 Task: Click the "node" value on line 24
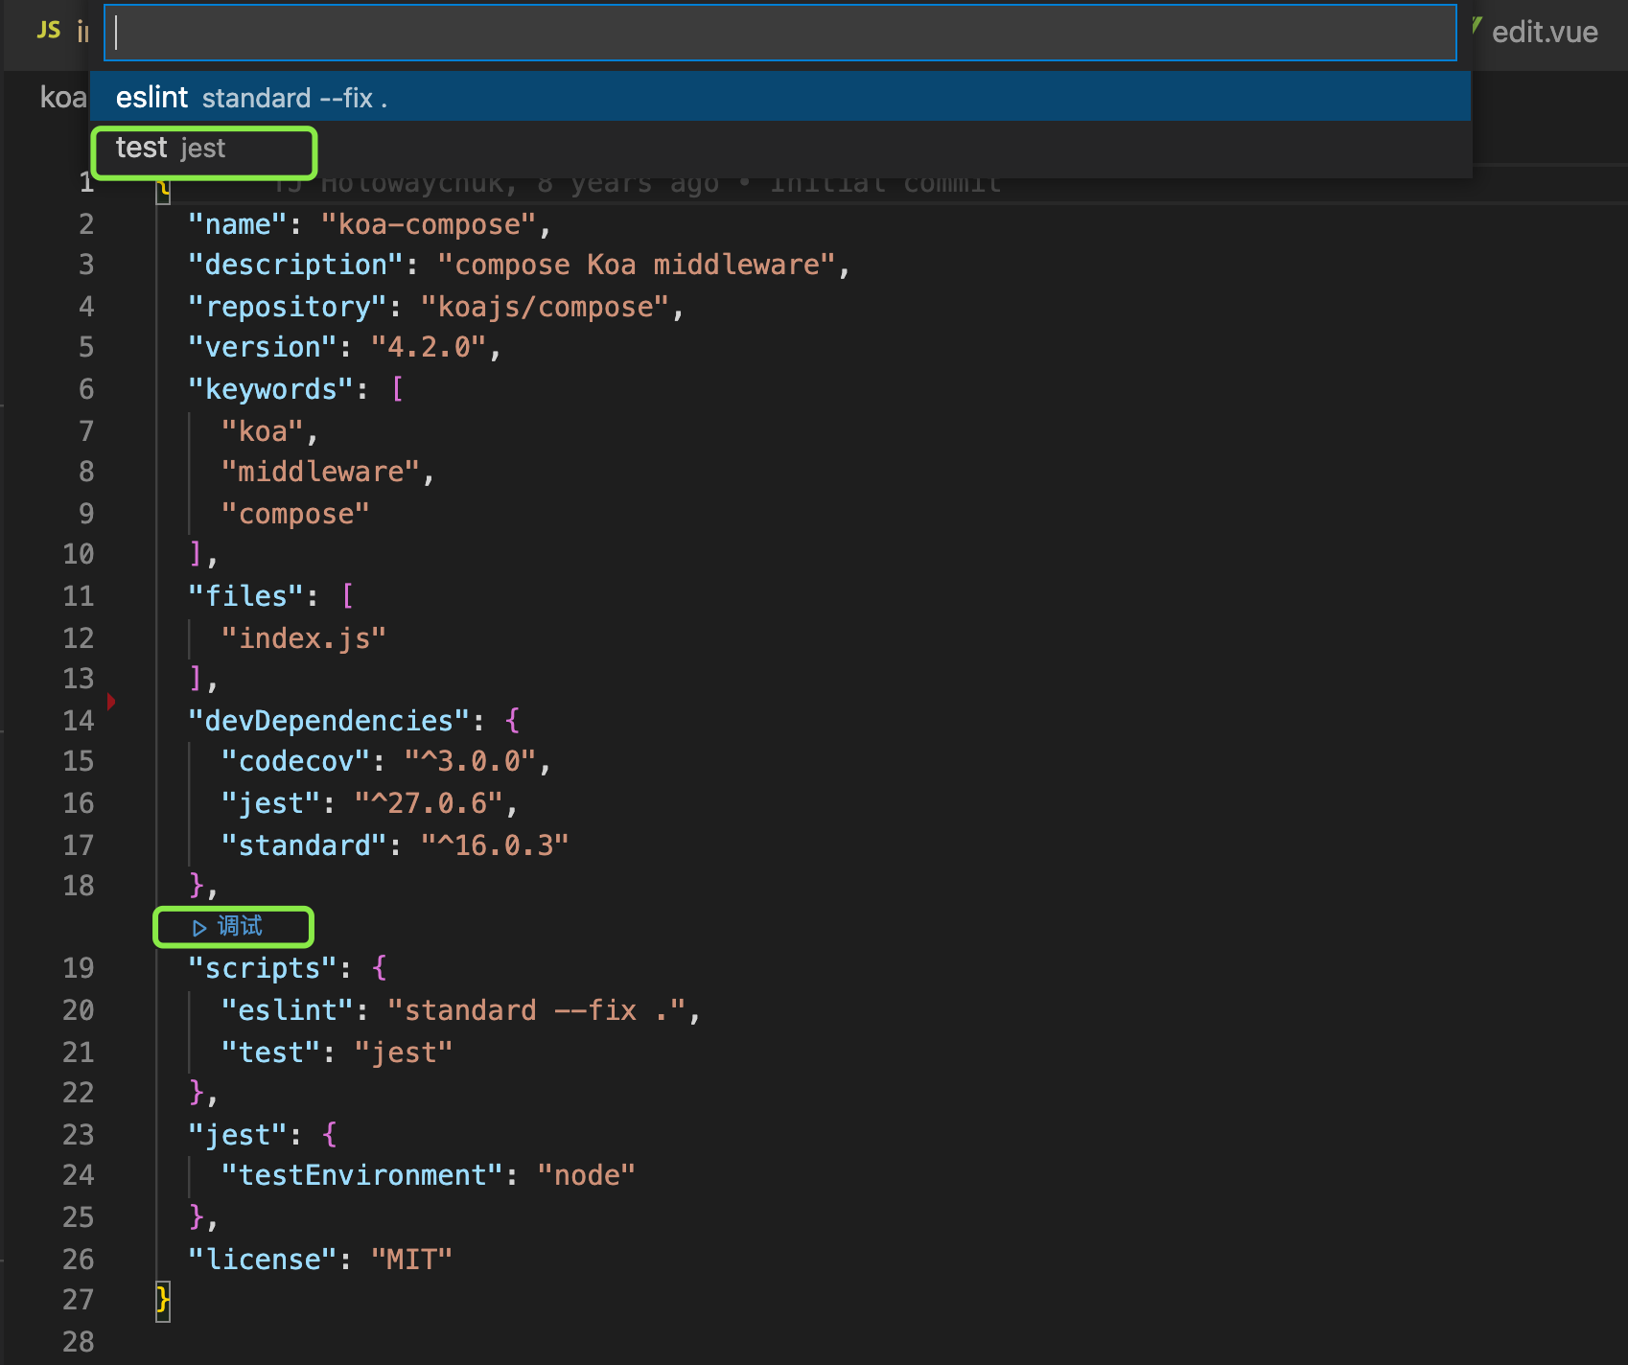(586, 1175)
